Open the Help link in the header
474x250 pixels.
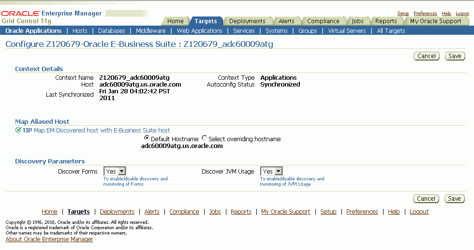tap(446, 14)
